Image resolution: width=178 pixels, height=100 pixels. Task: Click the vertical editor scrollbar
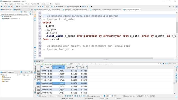coord(177,27)
